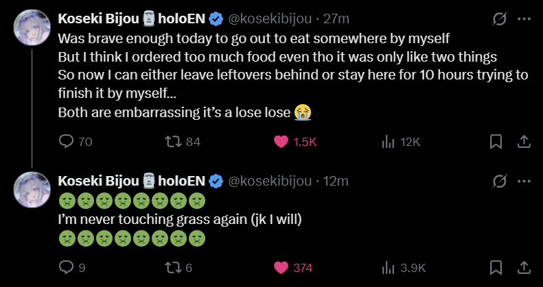View analytics of the 3.9K views tweet
Image resolution: width=543 pixels, height=287 pixels.
coord(388,267)
